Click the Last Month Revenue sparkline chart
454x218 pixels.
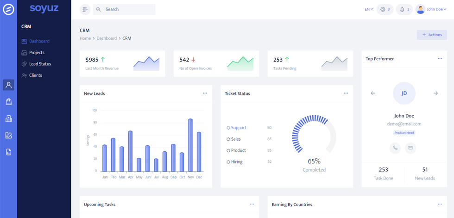146,63
